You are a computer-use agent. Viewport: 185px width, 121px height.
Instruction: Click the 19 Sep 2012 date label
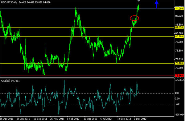tap(124, 119)
